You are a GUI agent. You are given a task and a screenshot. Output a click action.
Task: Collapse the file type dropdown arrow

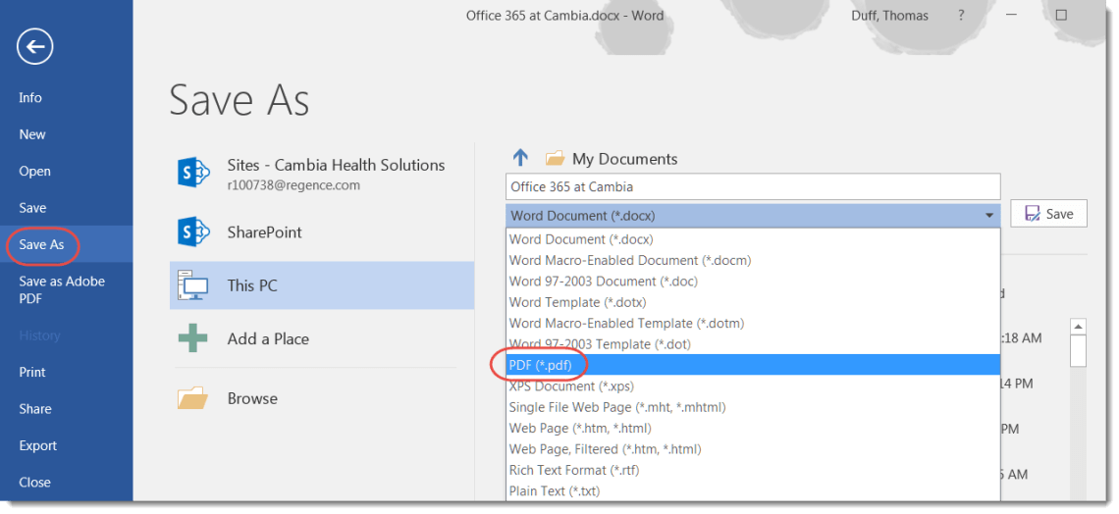pos(988,215)
